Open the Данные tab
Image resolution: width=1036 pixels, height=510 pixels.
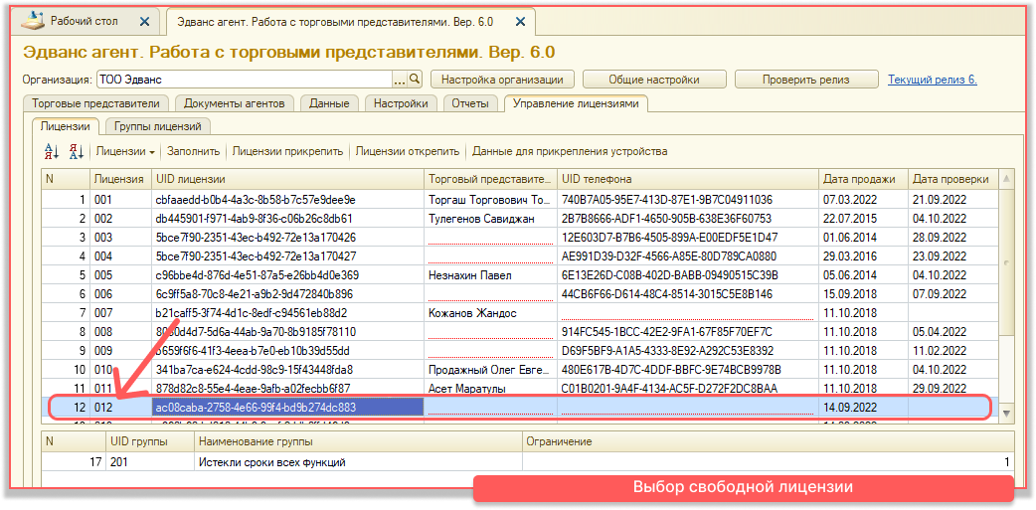pos(329,103)
